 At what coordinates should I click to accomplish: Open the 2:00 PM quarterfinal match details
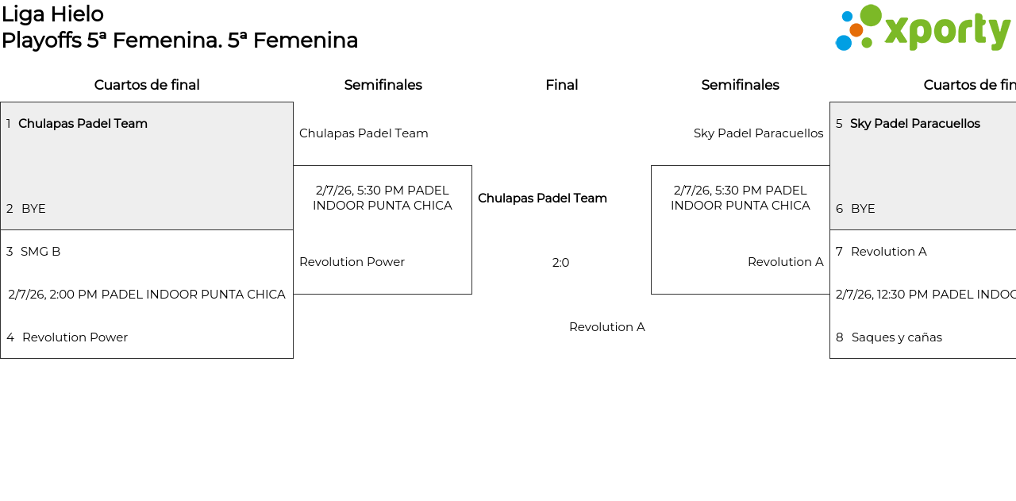pos(147,295)
